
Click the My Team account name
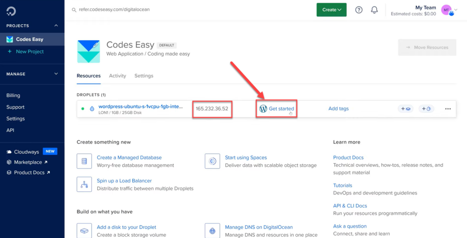pyautogui.click(x=425, y=7)
